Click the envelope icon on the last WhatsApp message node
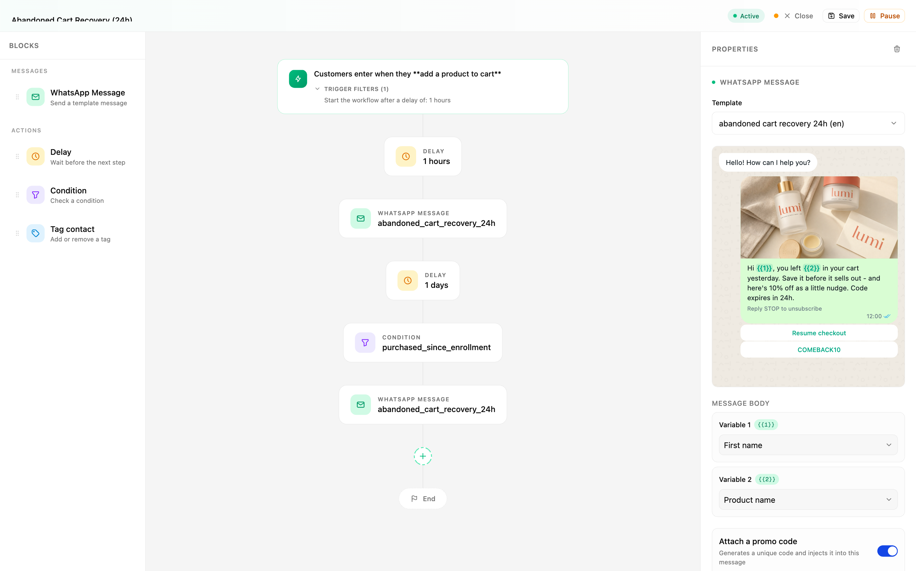This screenshot has height=571, width=916. pyautogui.click(x=361, y=404)
